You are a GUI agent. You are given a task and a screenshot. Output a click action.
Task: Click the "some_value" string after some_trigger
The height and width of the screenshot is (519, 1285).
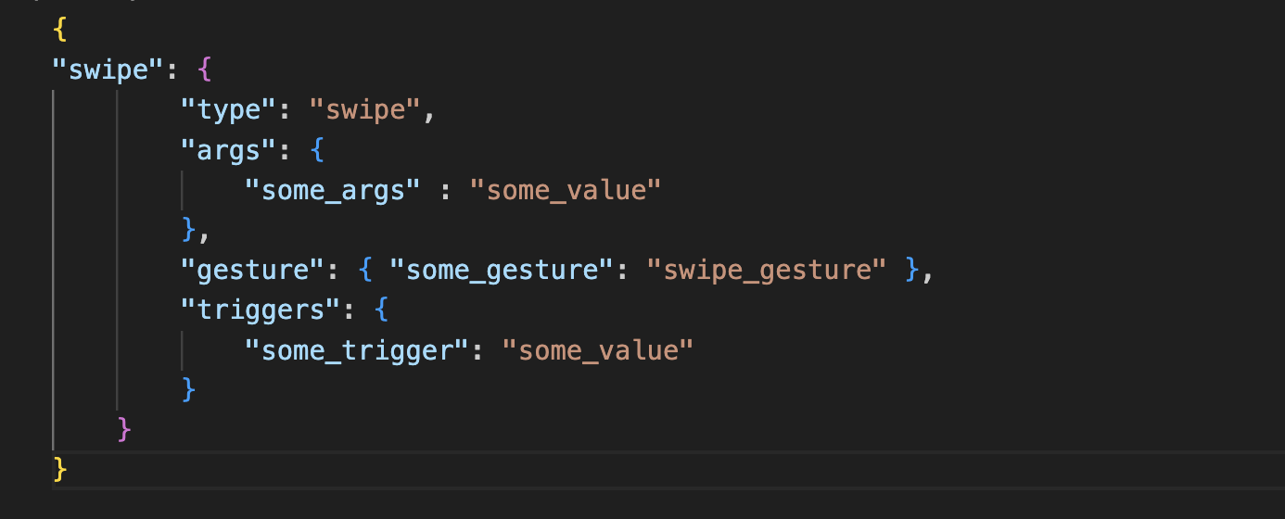[x=598, y=350]
